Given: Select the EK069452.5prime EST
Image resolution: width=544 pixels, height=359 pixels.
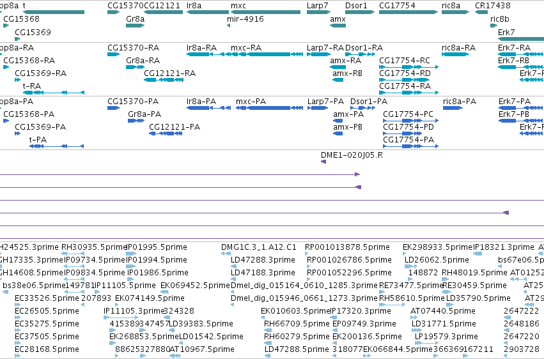Looking at the screenshot, I should 164,292.
